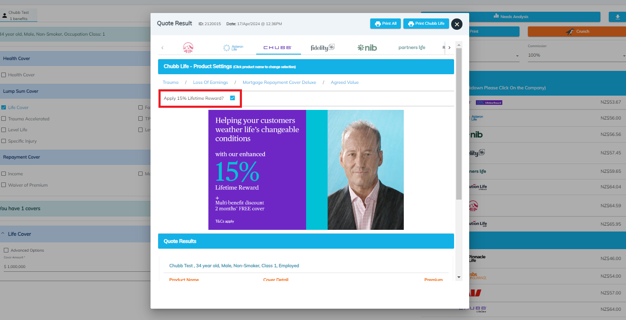Screen dimensions: 626x320
Task: Click the NZ$57.45 premium amount
Action: (x=610, y=153)
